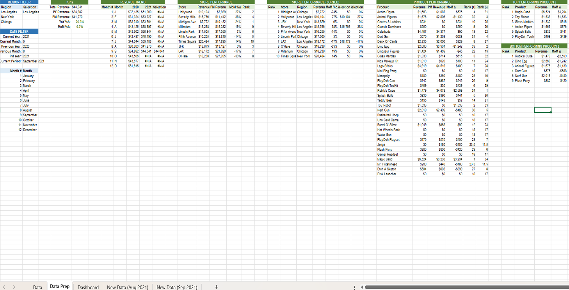The height and width of the screenshot is (290, 569).
Task: Select the New Data (Aug 2021) tab
Action: pyautogui.click(x=128, y=287)
